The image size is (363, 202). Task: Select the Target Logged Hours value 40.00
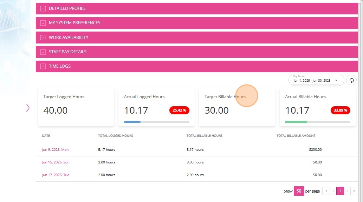tap(55, 110)
